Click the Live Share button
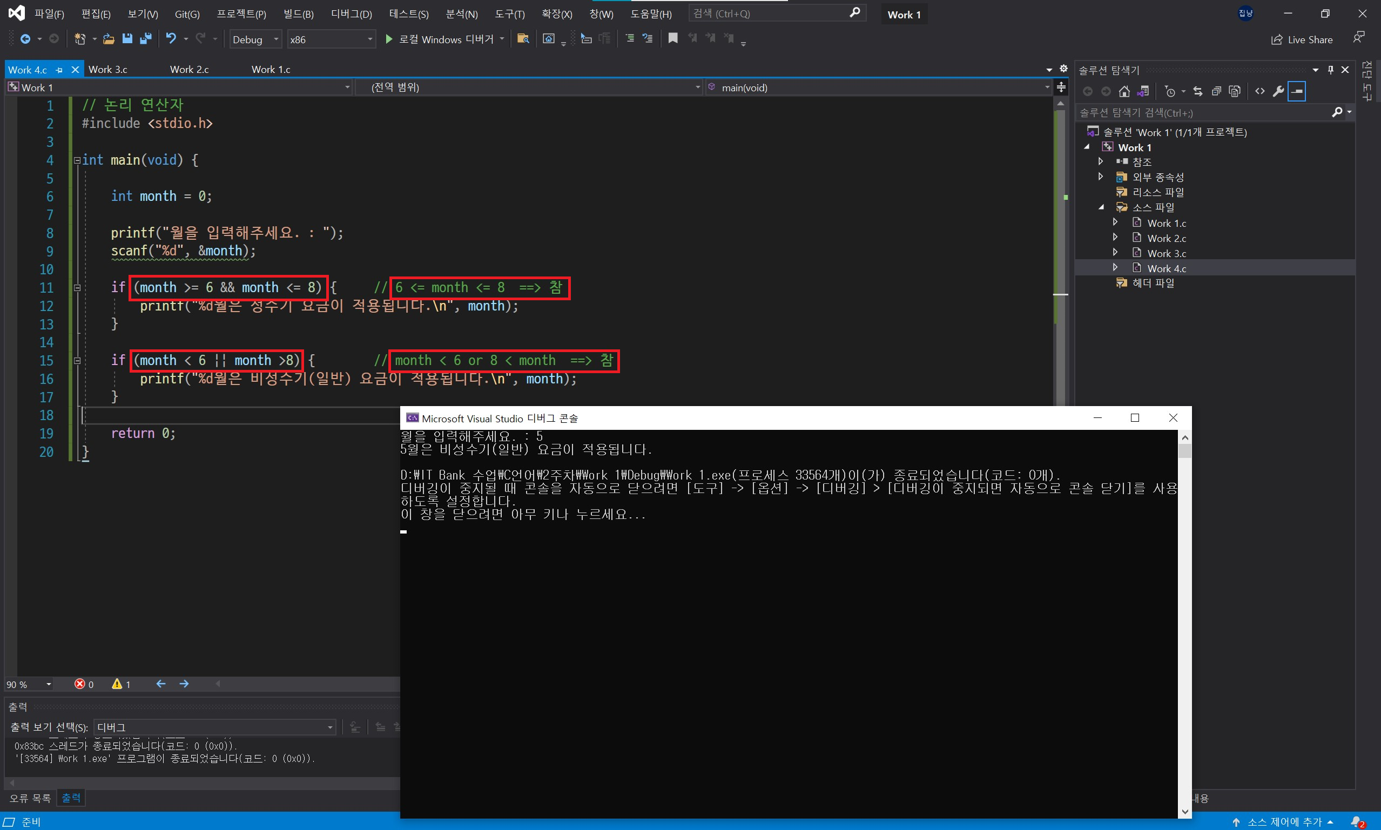Screen dimensions: 1381x830 1302,40
